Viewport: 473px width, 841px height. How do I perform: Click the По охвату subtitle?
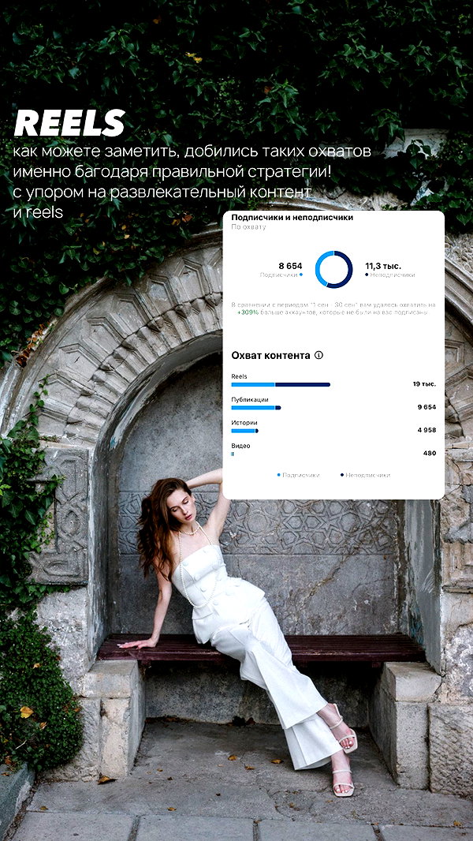248,227
